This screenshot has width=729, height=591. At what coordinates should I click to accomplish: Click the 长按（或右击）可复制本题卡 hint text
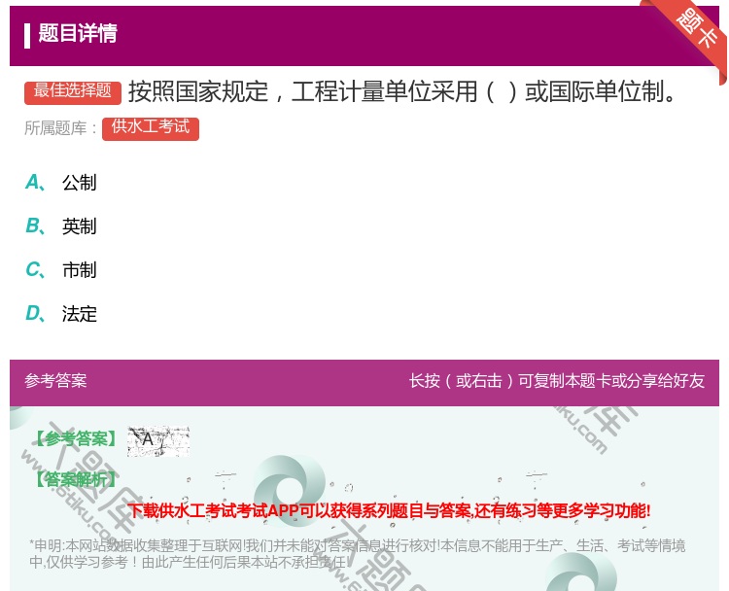557,381
